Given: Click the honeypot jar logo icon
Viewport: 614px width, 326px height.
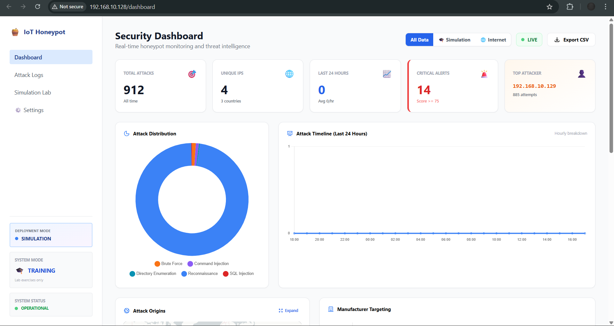Looking at the screenshot, I should pos(15,32).
